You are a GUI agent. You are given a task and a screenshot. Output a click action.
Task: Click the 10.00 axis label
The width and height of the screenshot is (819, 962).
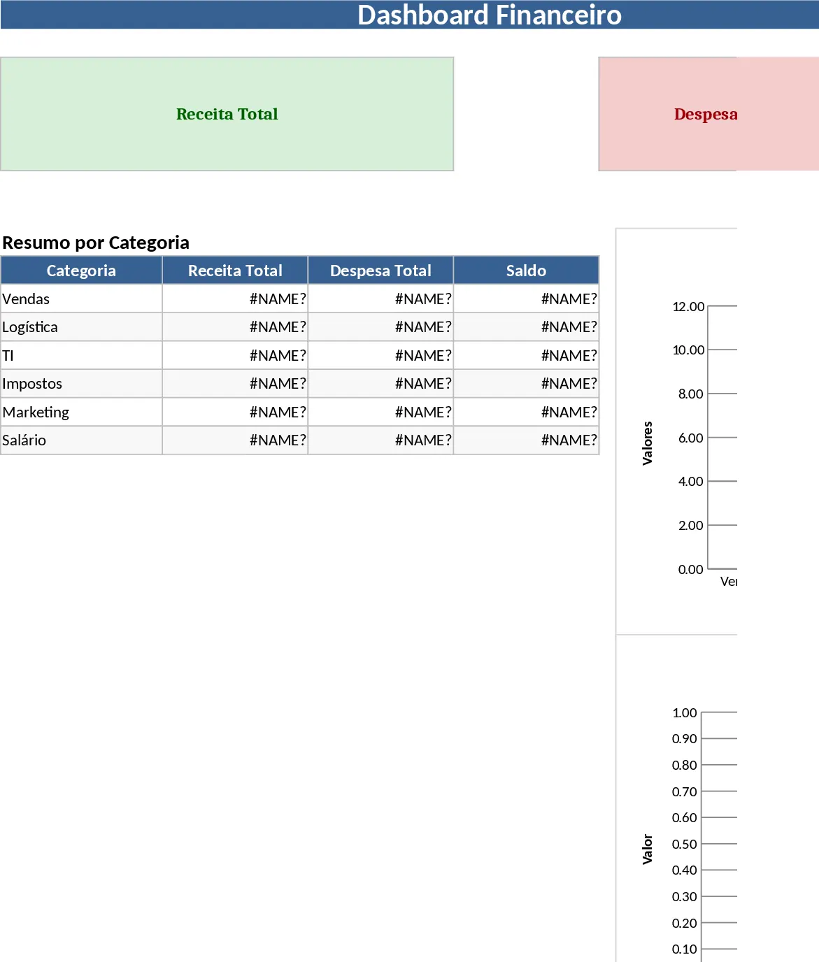click(x=688, y=350)
